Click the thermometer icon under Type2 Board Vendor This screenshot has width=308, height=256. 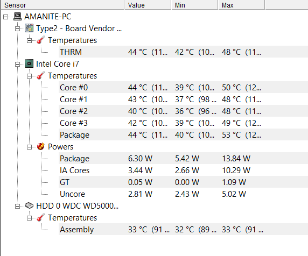point(41,40)
